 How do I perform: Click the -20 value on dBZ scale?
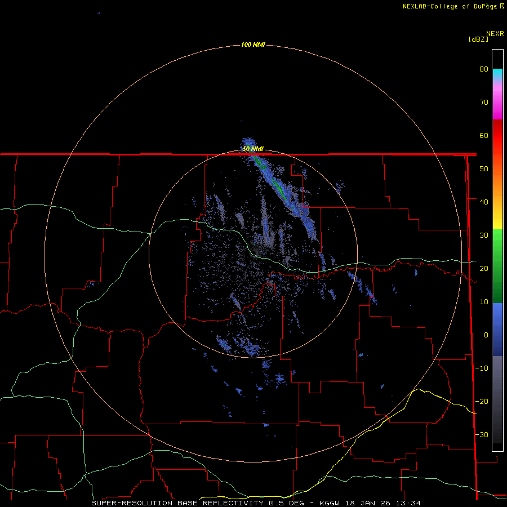coord(482,401)
